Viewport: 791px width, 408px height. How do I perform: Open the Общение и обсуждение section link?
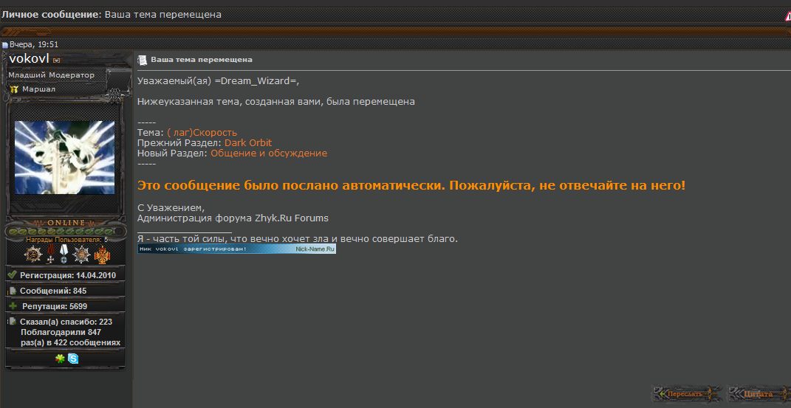269,153
